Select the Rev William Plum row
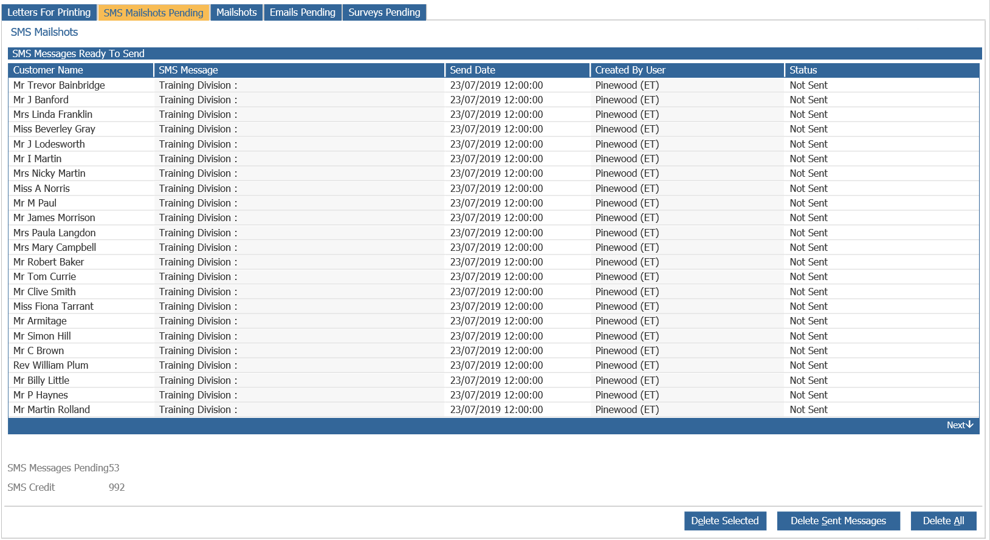This screenshot has height=540, width=990. pyautogui.click(x=493, y=365)
